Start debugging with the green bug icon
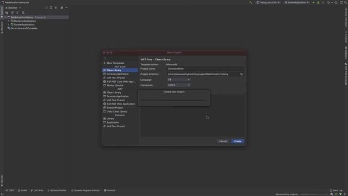 pos(318,2)
